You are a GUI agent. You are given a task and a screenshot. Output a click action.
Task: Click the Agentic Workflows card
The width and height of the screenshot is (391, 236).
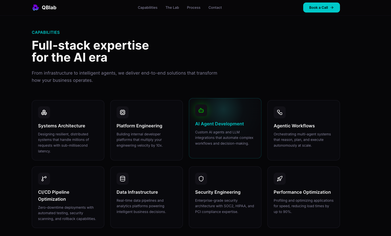[303, 130]
